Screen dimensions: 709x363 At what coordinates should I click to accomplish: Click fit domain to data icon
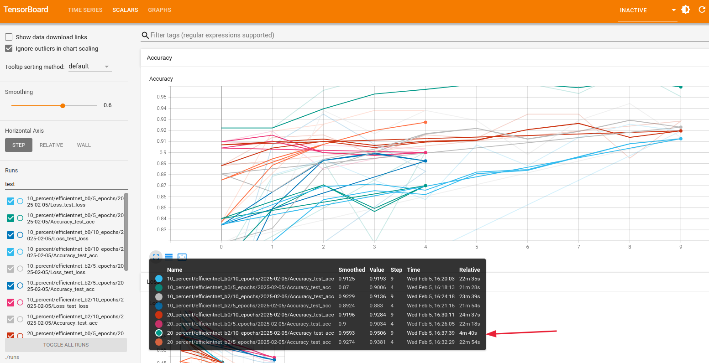(182, 257)
